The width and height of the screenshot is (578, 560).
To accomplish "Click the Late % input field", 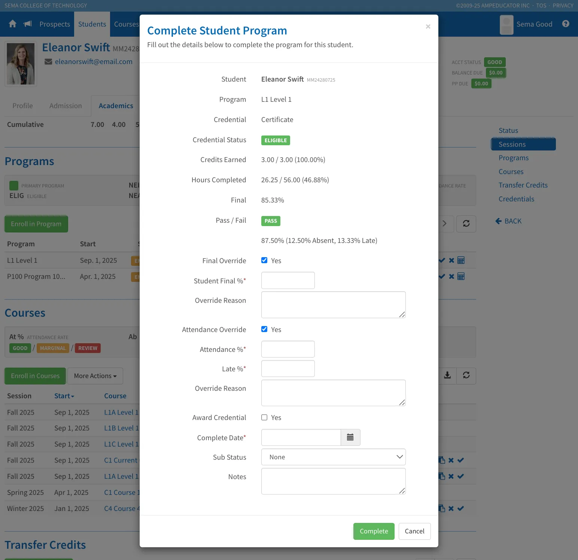I will pyautogui.click(x=288, y=369).
